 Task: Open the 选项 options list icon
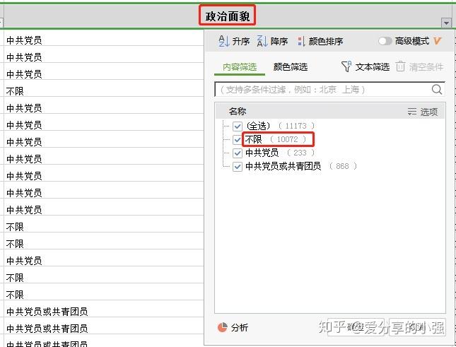[x=411, y=111]
